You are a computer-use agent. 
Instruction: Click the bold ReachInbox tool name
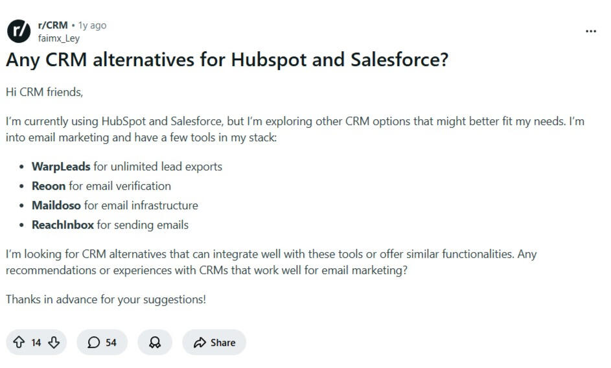click(63, 225)
